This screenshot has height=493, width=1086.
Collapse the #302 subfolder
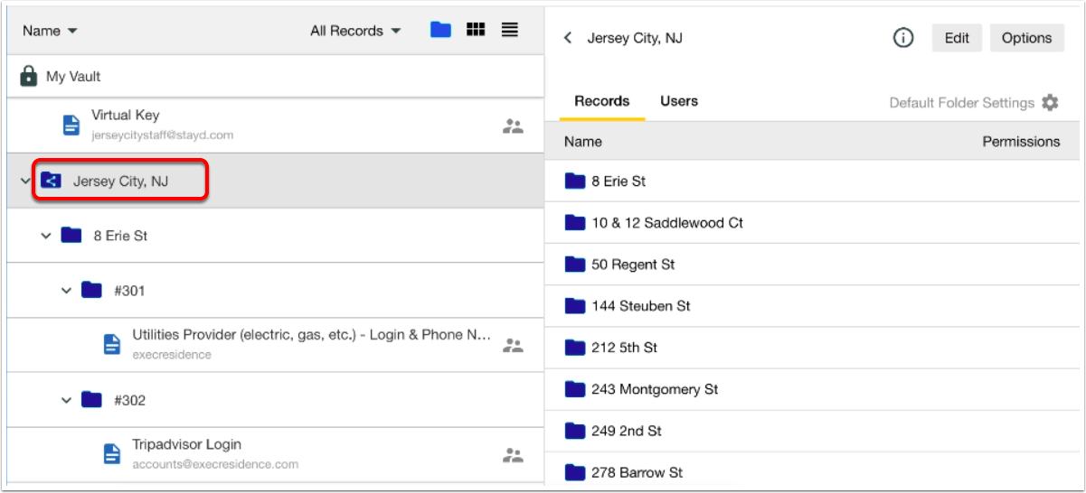(65, 400)
